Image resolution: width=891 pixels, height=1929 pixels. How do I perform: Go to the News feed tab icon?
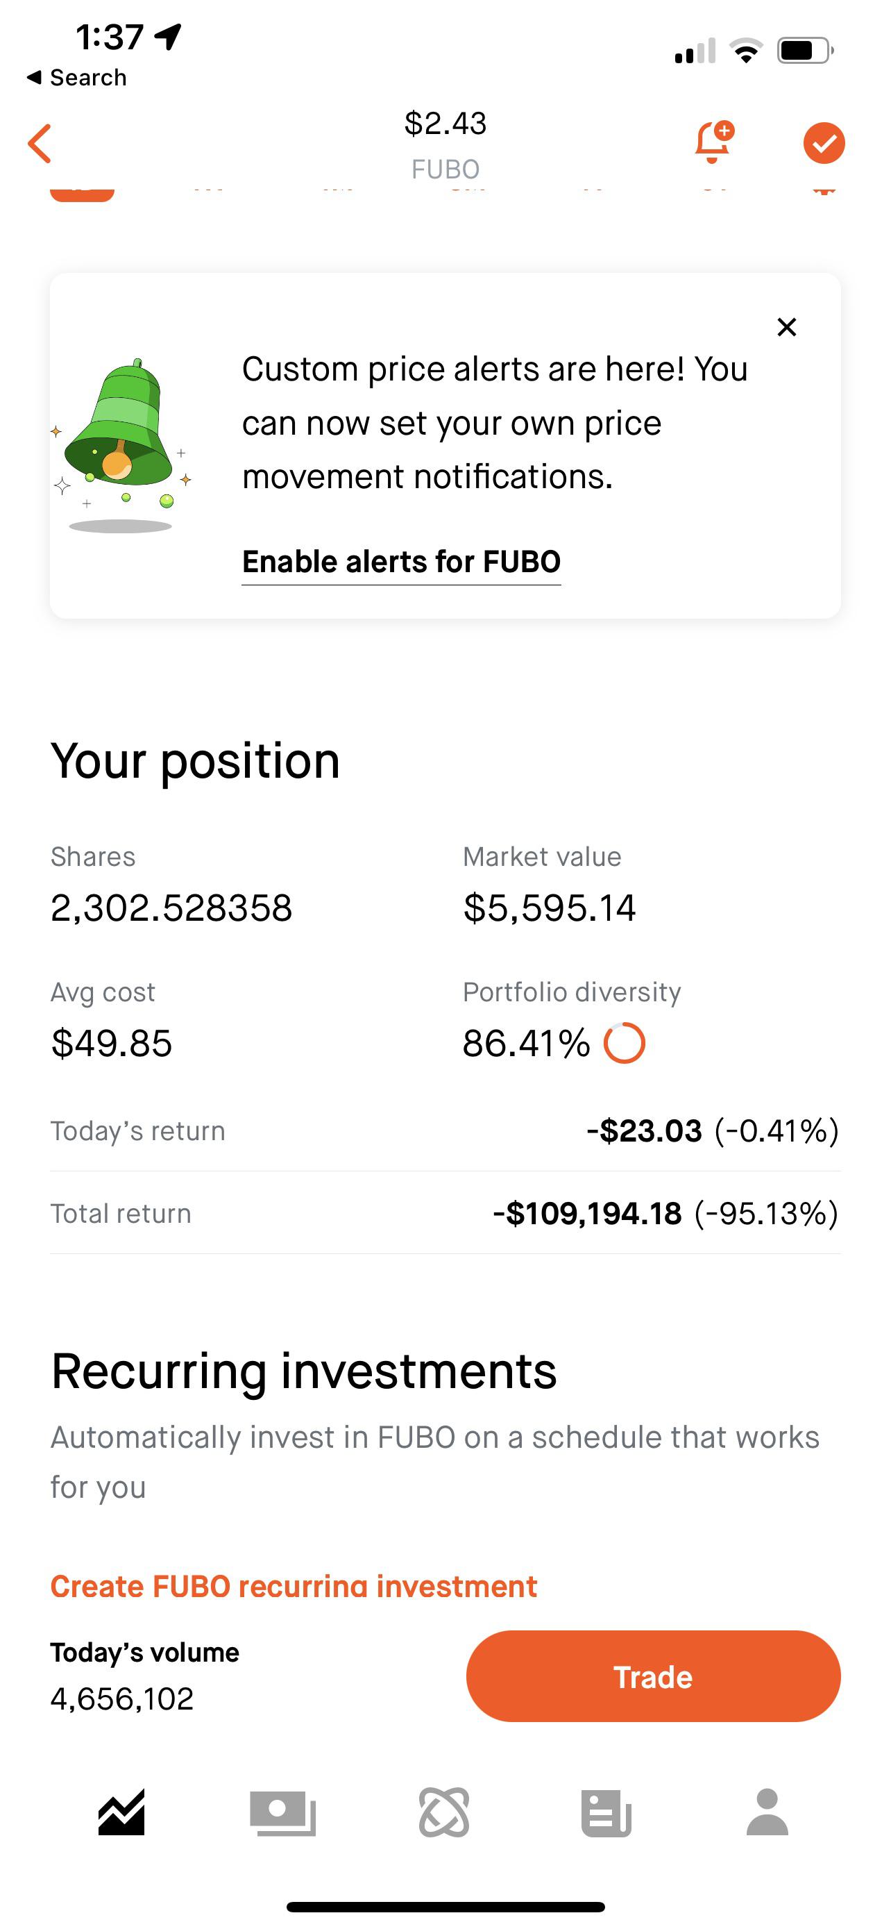coord(606,1813)
